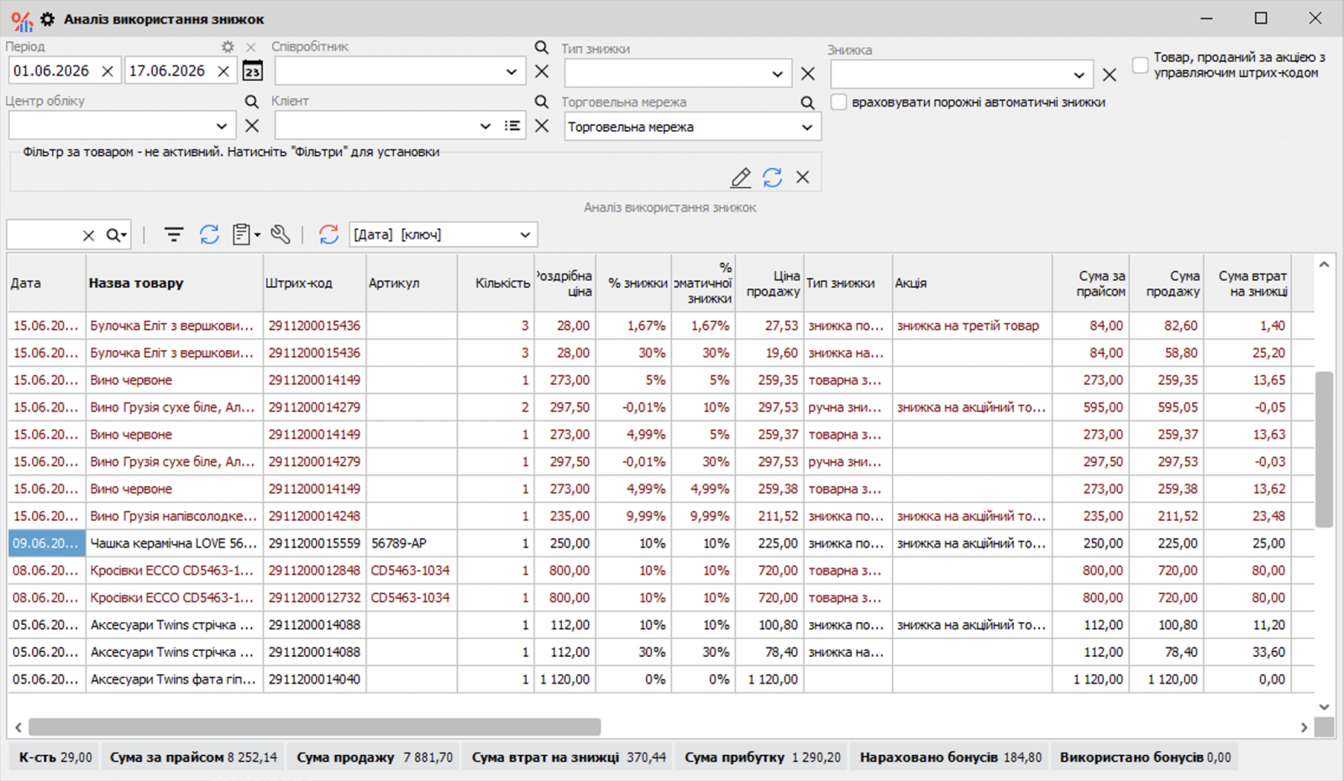Click the blue refresh icon in filter panel

click(x=773, y=177)
